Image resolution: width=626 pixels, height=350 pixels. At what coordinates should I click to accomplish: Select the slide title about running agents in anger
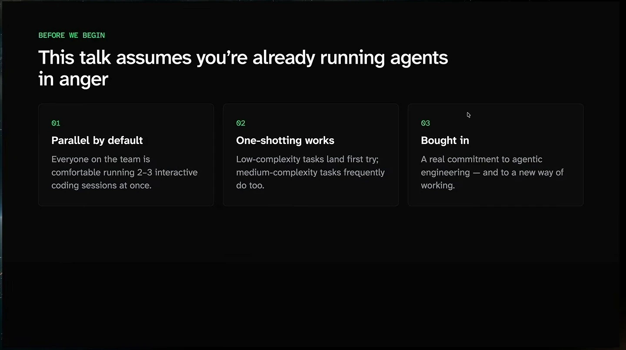tap(243, 68)
